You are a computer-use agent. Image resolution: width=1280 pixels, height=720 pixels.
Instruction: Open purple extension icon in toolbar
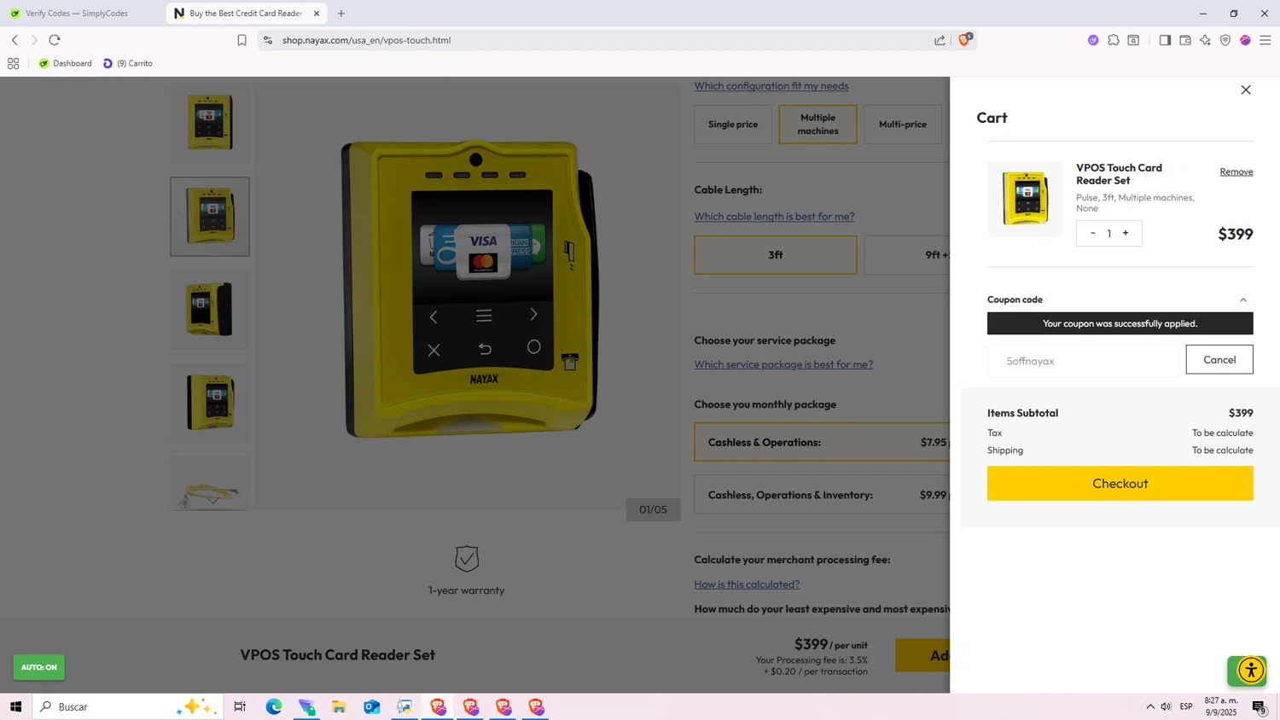click(x=1093, y=40)
